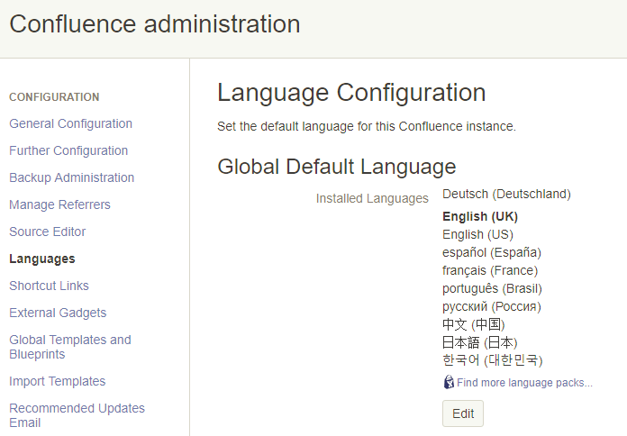This screenshot has width=627, height=436.
Task: Click the English (US) language entry
Action: pos(479,234)
